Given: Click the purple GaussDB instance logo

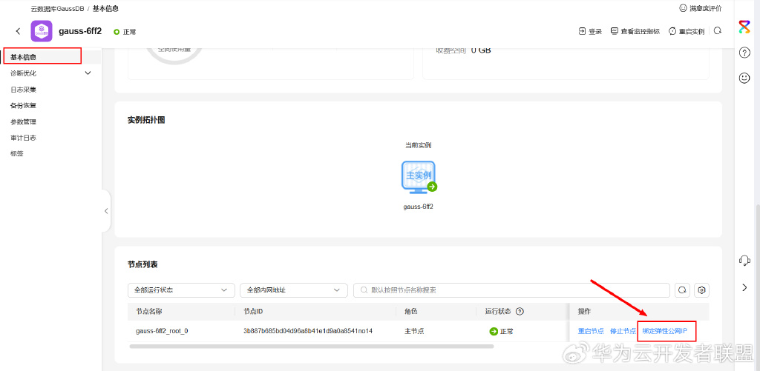Looking at the screenshot, I should coord(42,31).
